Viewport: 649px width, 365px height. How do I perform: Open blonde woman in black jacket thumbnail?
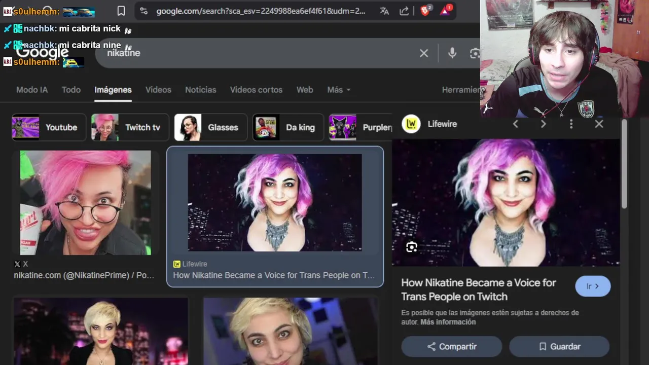(x=100, y=331)
